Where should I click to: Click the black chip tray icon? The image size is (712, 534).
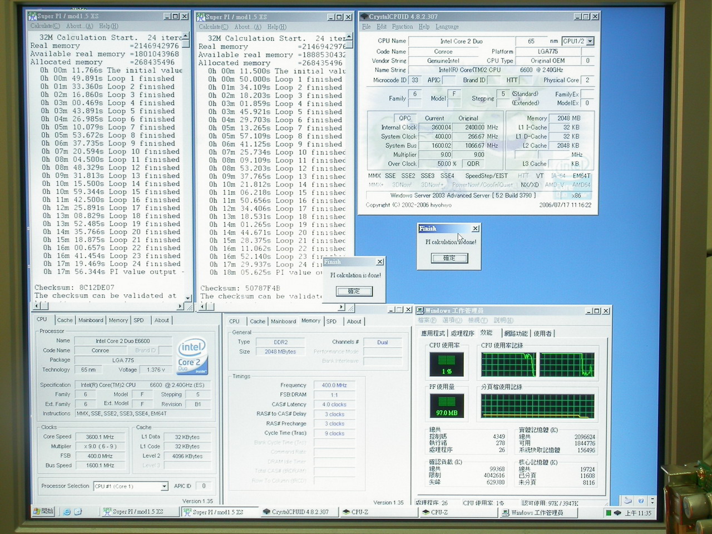point(617,513)
